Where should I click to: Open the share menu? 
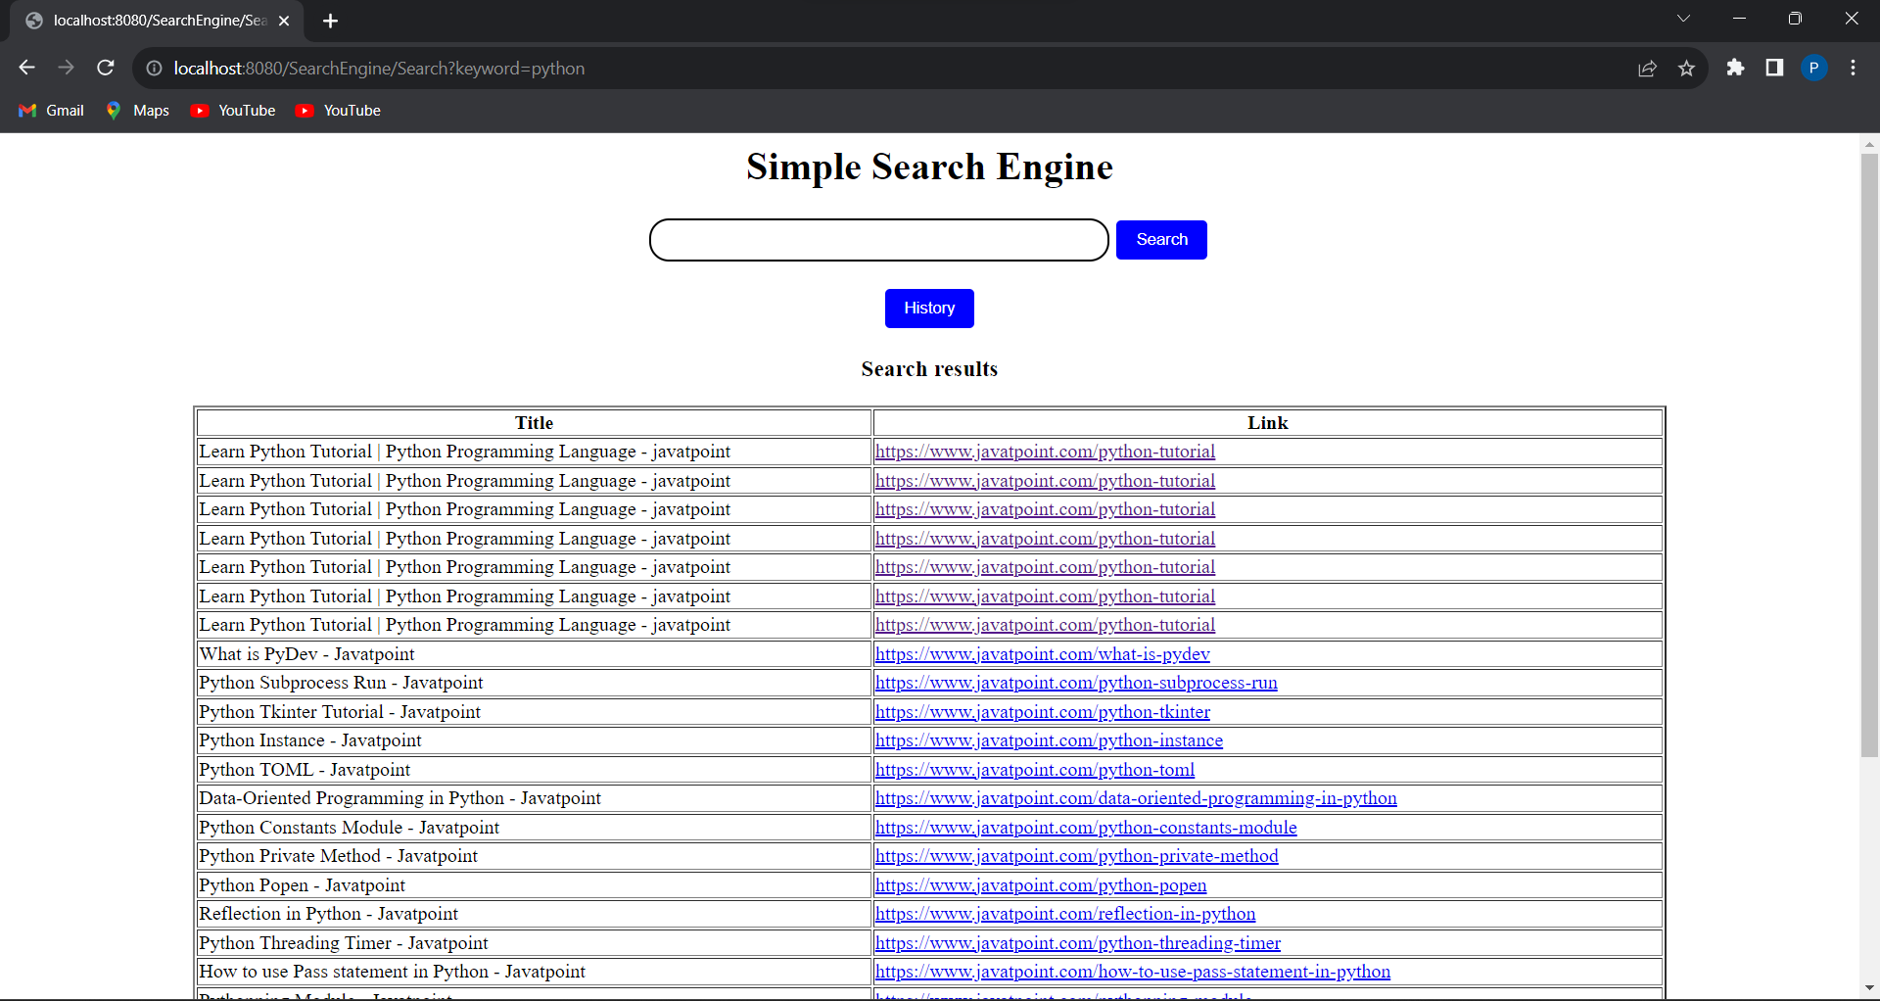pyautogui.click(x=1648, y=69)
